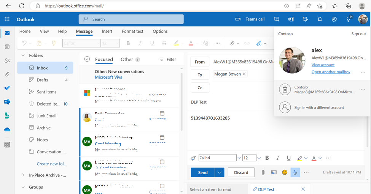Open Files paperclip in the left rail

(x=7, y=74)
